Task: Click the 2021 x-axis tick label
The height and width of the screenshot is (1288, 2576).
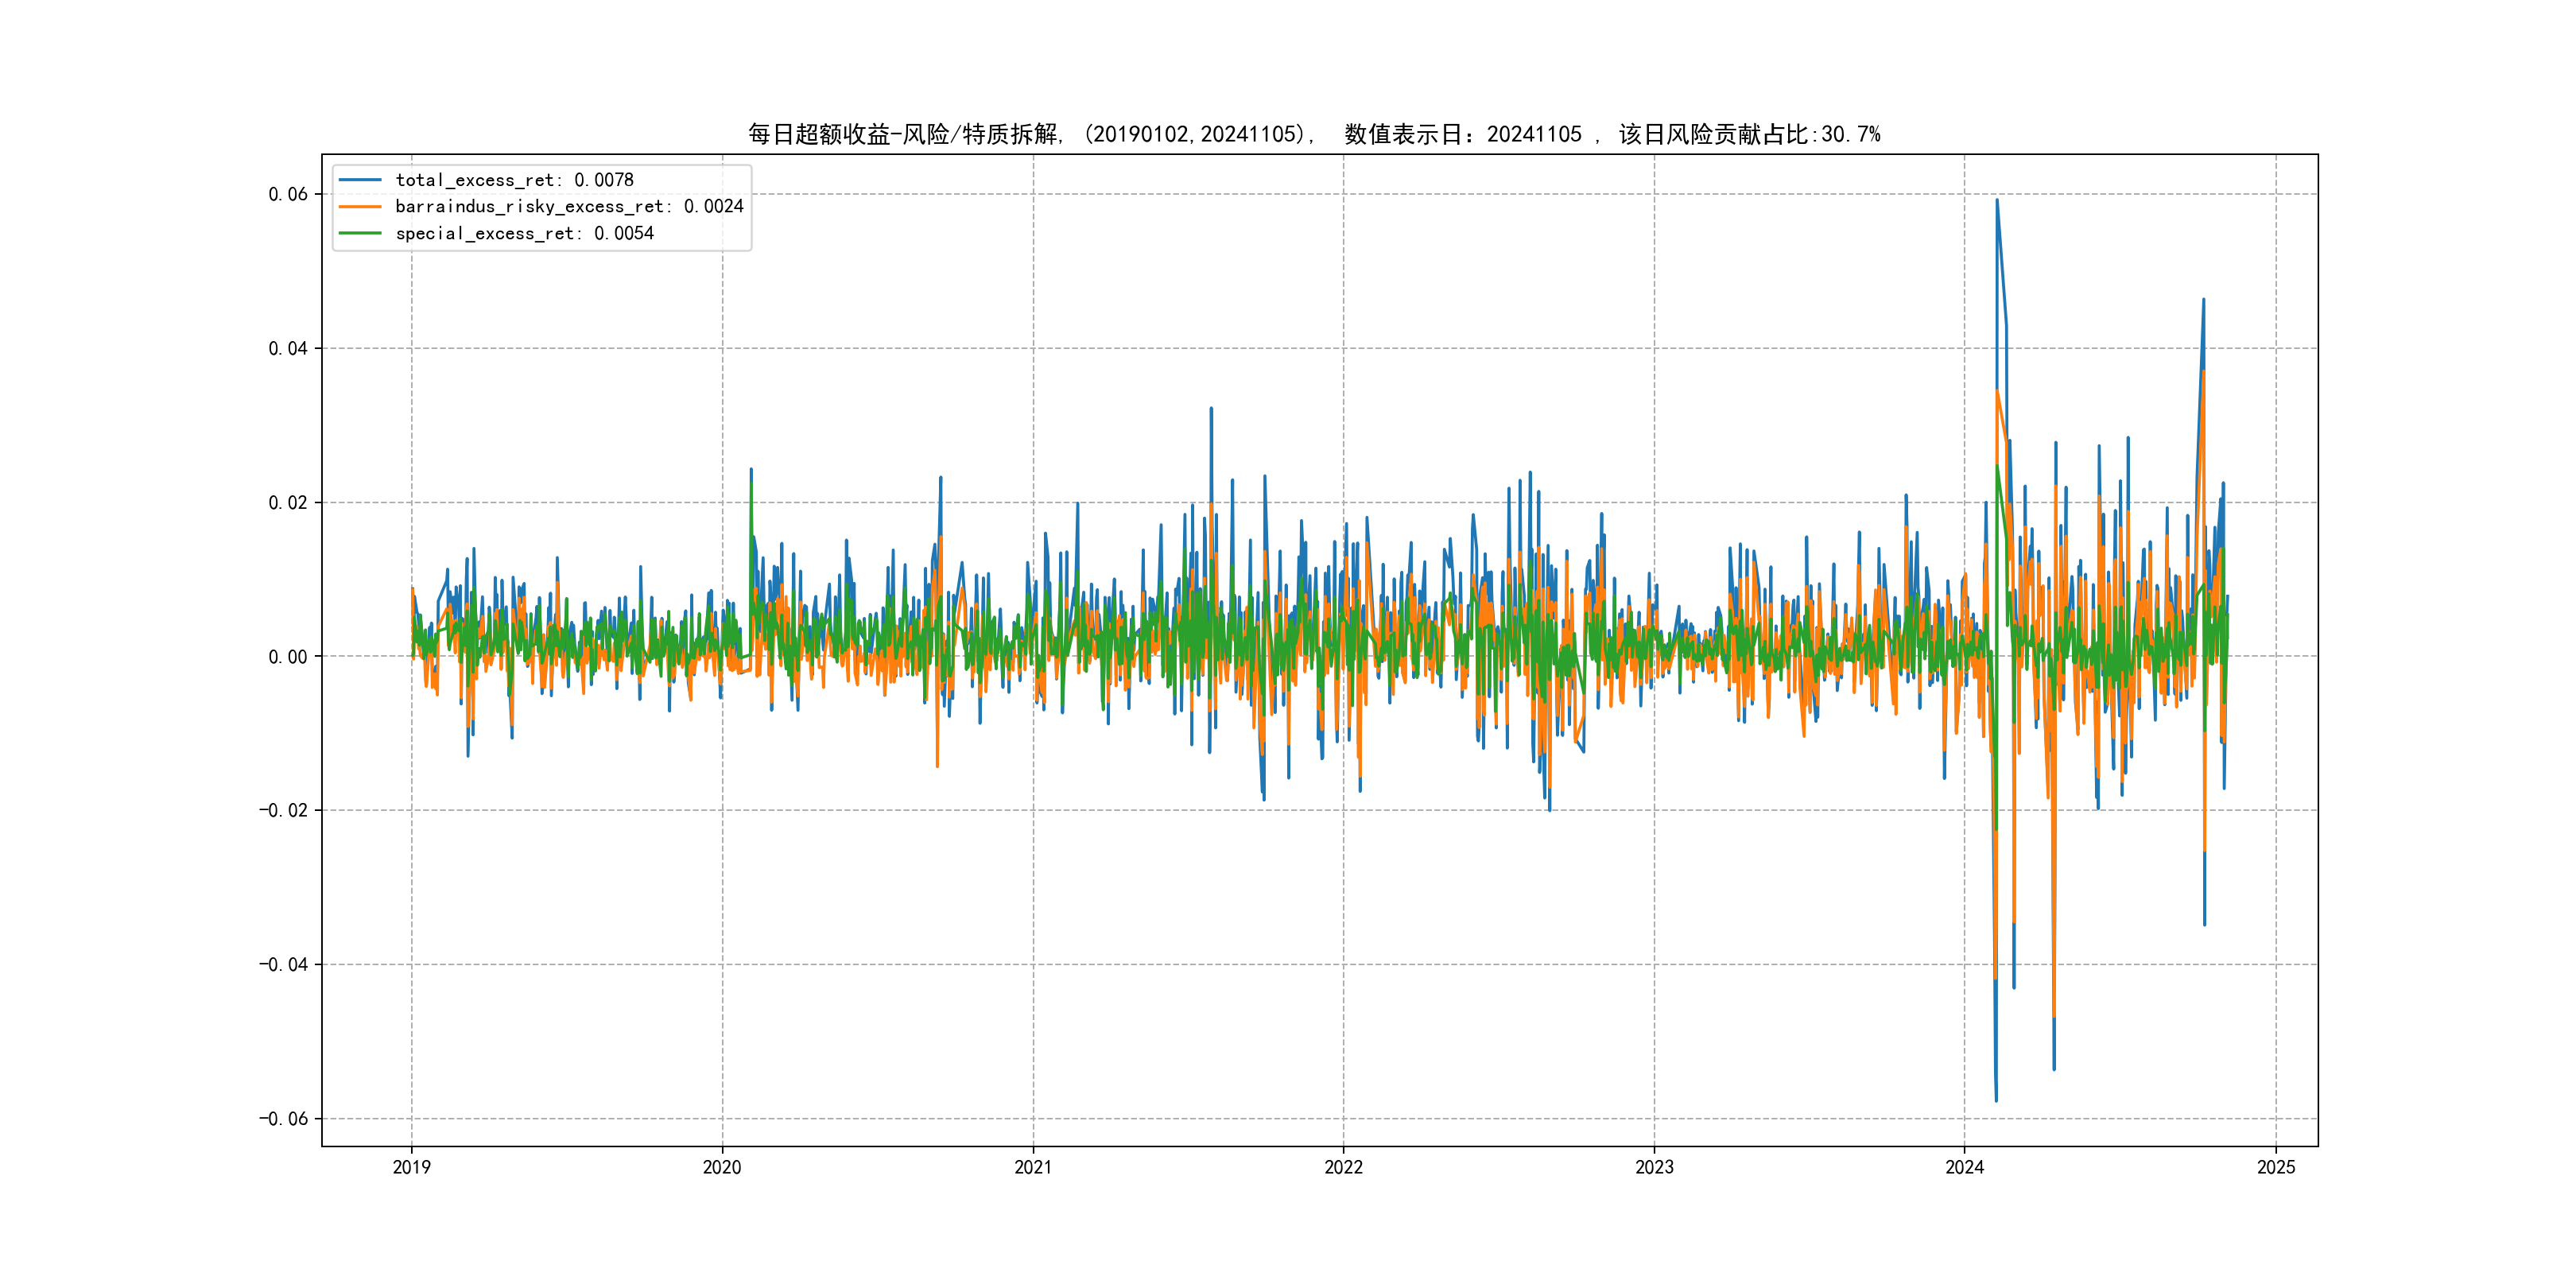Action: pyautogui.click(x=1033, y=1167)
